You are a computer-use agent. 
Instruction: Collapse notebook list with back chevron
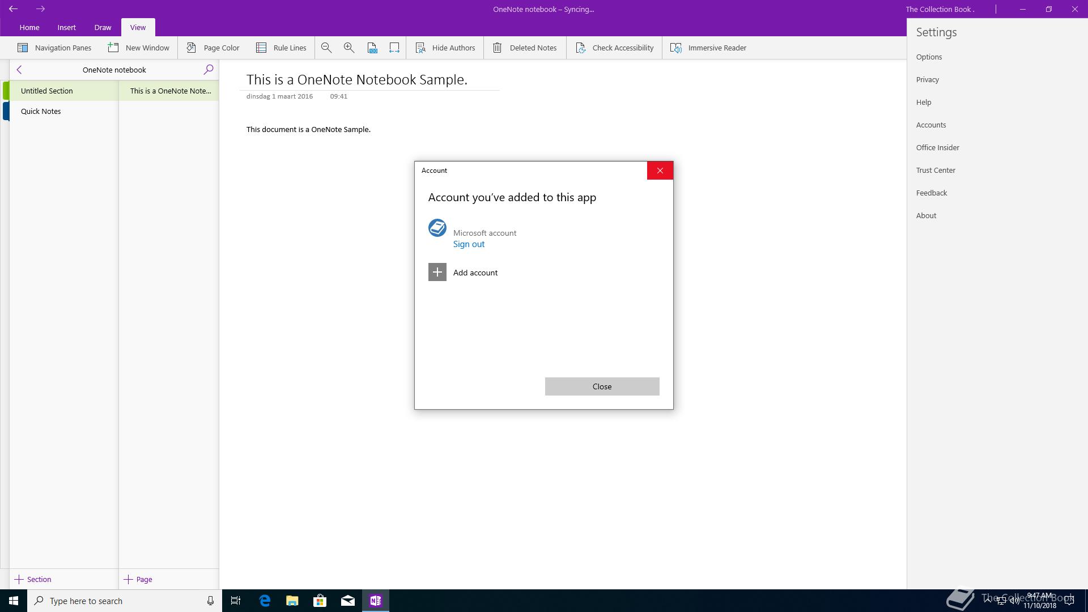pyautogui.click(x=19, y=70)
